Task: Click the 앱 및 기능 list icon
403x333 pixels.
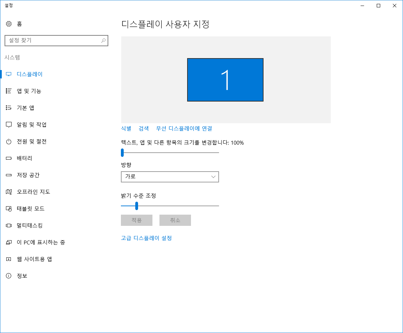Action: (9, 91)
